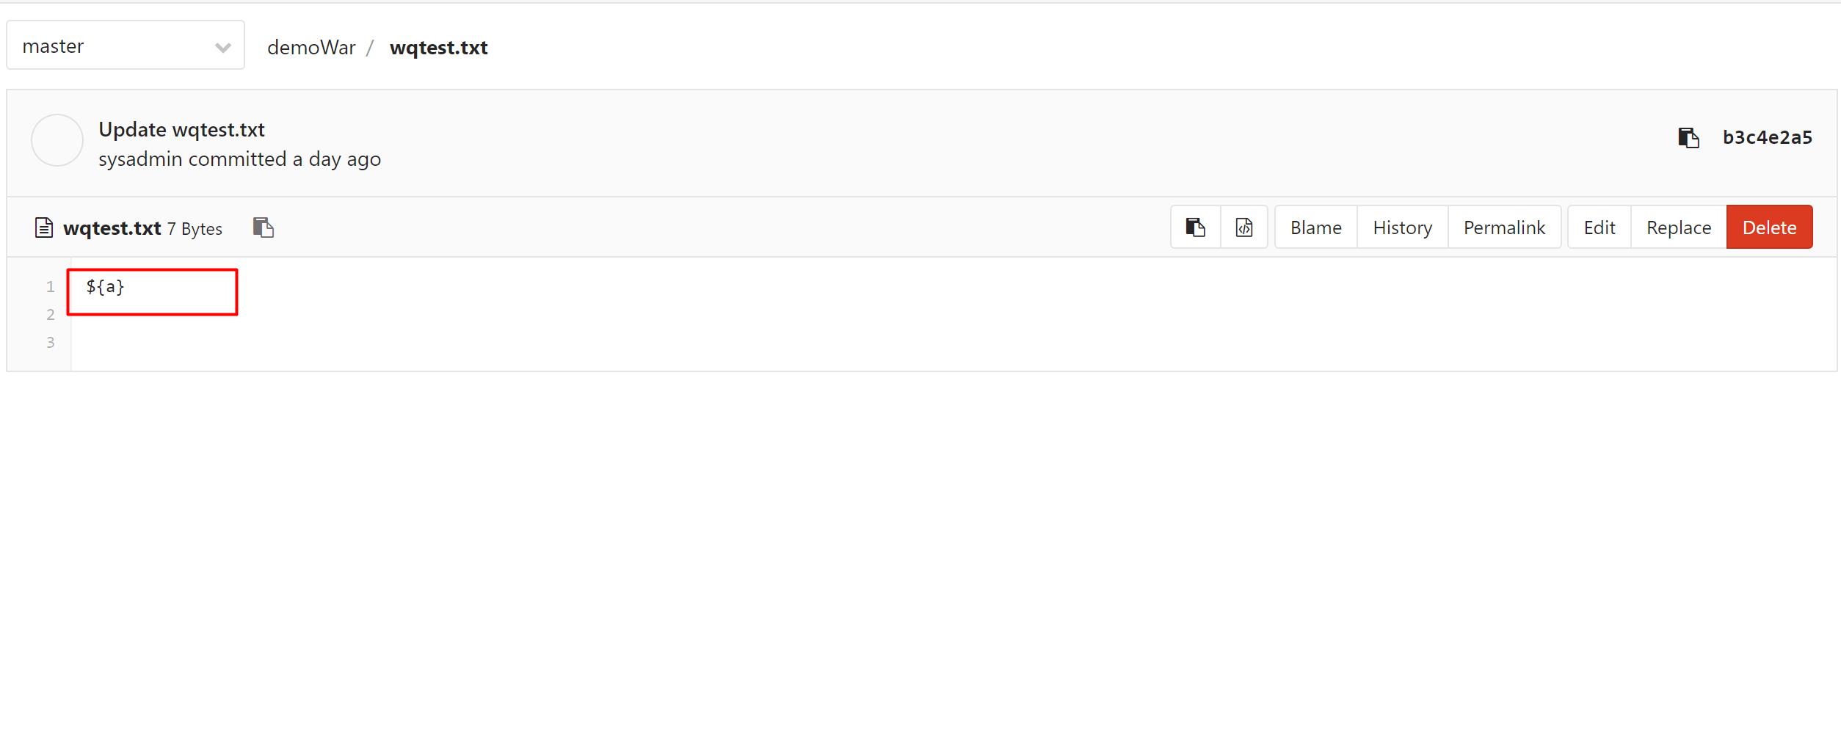The width and height of the screenshot is (1841, 753).
Task: Click the document icon beside the file name
Action: (44, 228)
